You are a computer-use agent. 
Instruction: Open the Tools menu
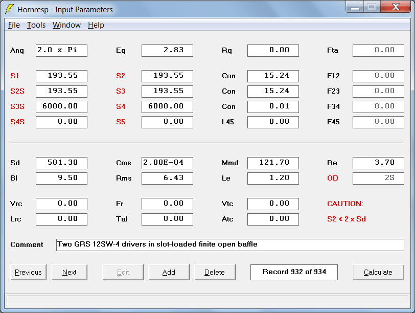[36, 25]
